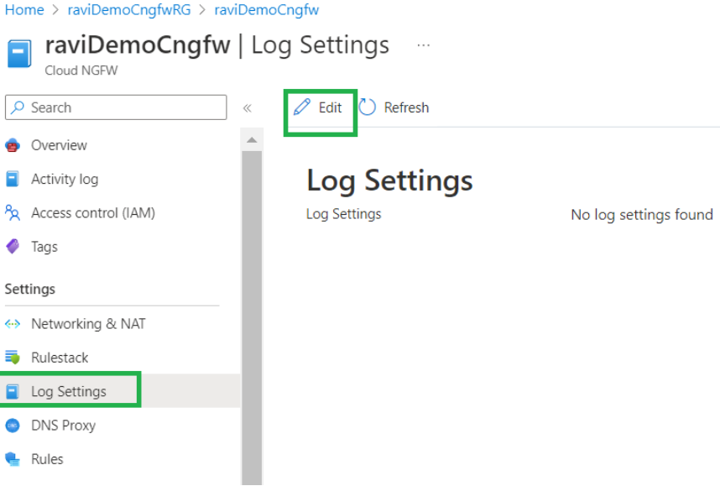
Task: Select Rules in the sidebar menu
Action: click(47, 459)
